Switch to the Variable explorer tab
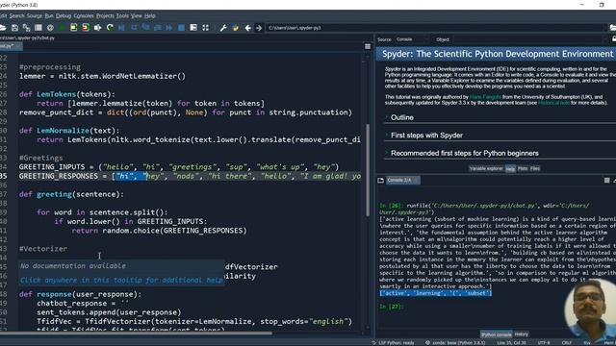The height and width of the screenshot is (346, 616). coord(486,168)
